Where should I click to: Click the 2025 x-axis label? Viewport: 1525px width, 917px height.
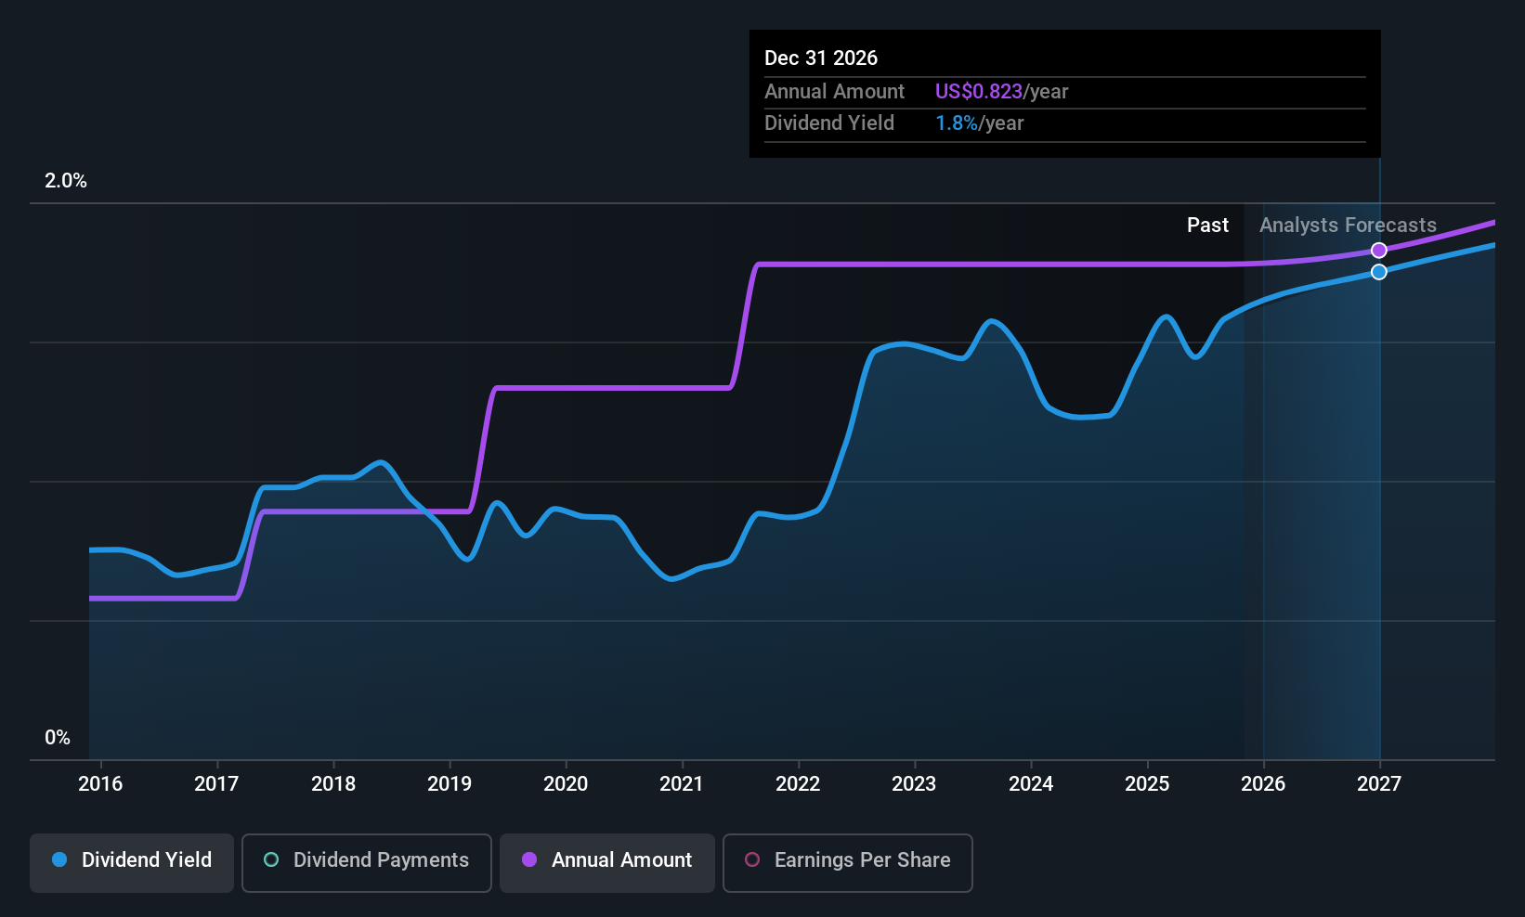(1147, 783)
